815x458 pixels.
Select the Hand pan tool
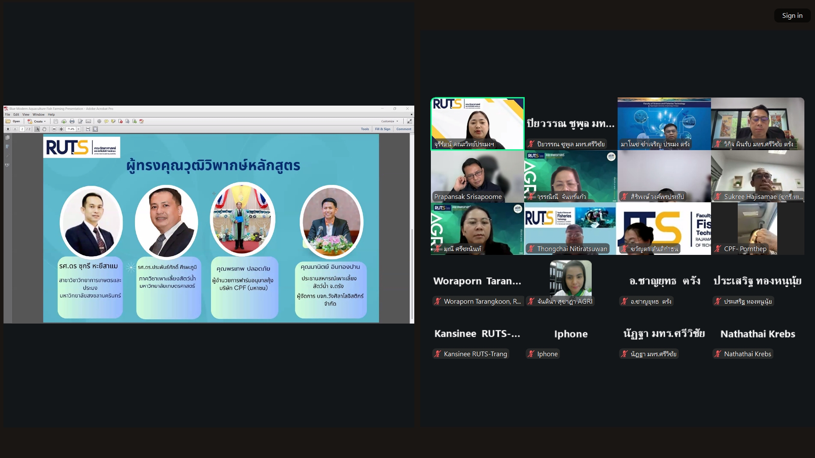click(44, 129)
